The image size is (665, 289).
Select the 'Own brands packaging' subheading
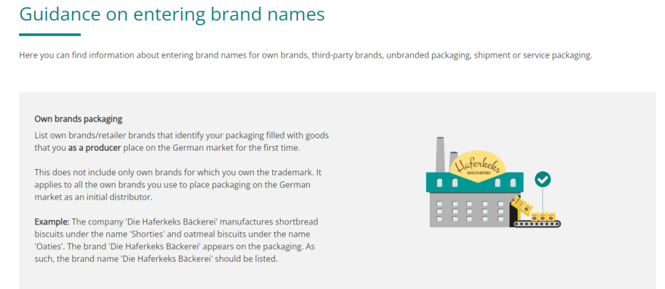[x=78, y=119]
